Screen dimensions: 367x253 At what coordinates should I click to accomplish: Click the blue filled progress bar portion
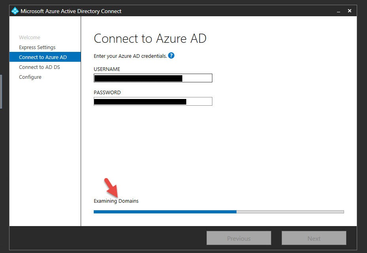click(x=165, y=212)
